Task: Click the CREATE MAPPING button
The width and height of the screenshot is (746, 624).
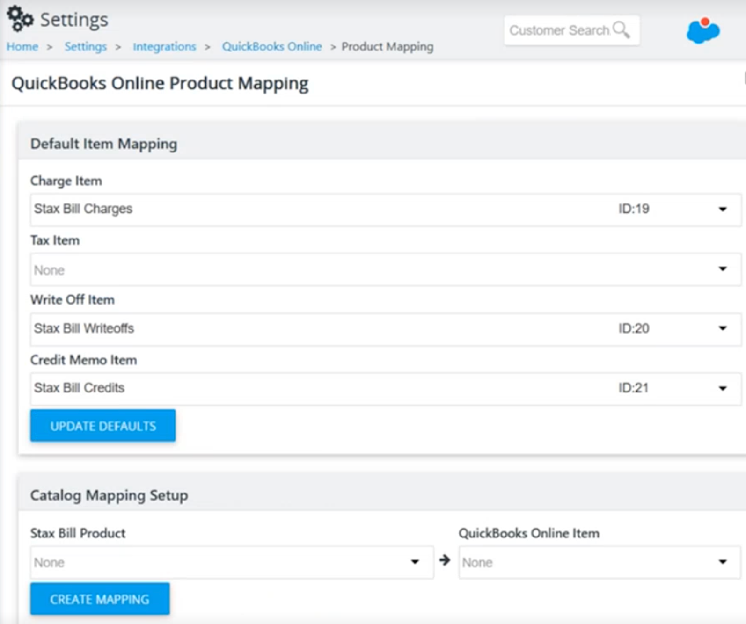Action: (100, 599)
